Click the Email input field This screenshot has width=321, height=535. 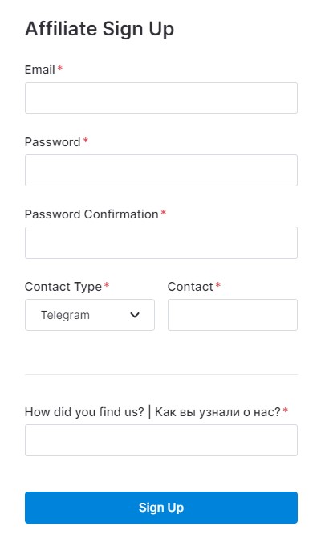pos(161,98)
